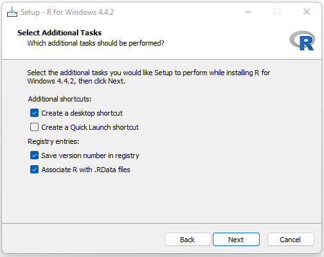Minimize the R Setup window
The image size is (324, 257).
coord(248,12)
